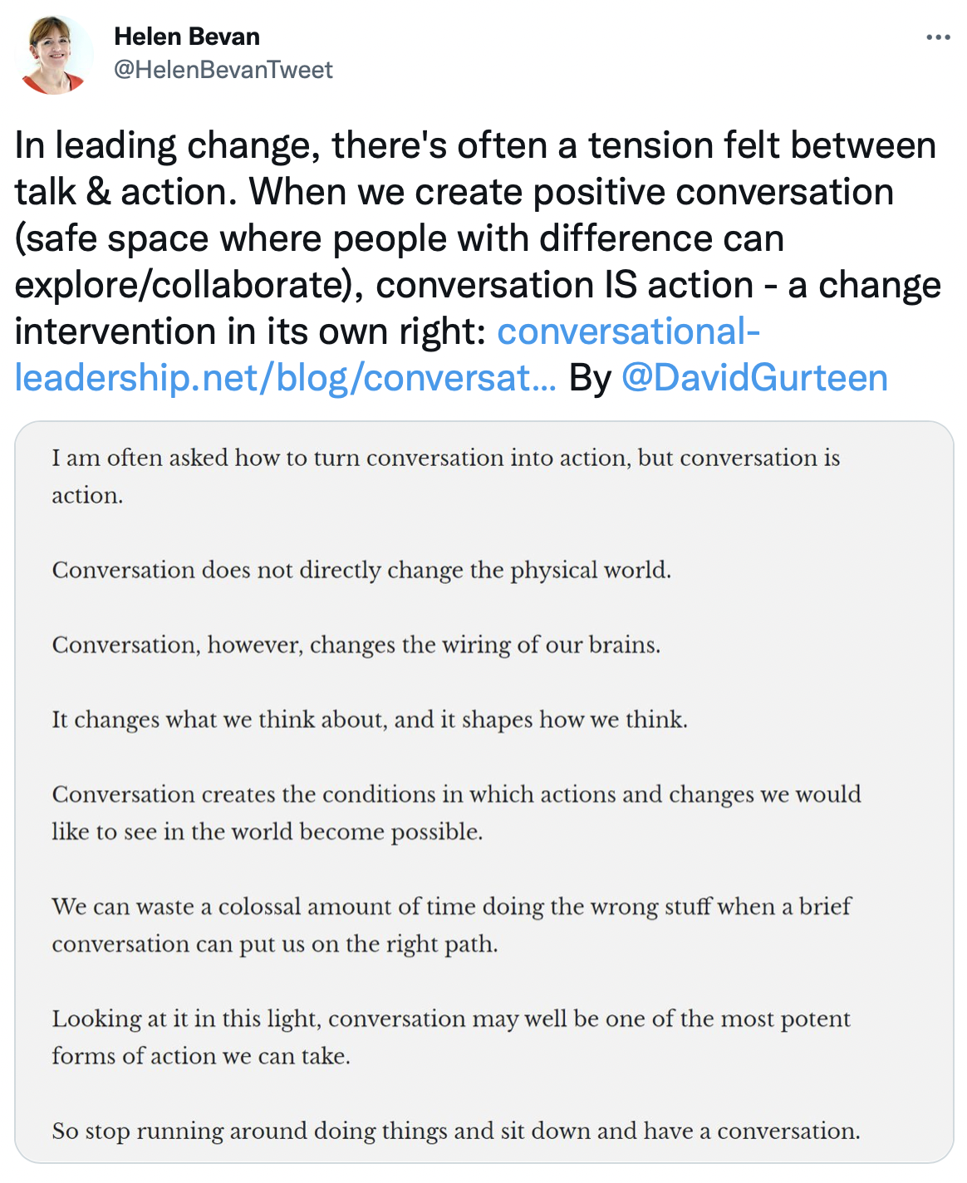967x1183 pixels.
Task: Click the @HelenBevanTweet handle
Action: 223,70
